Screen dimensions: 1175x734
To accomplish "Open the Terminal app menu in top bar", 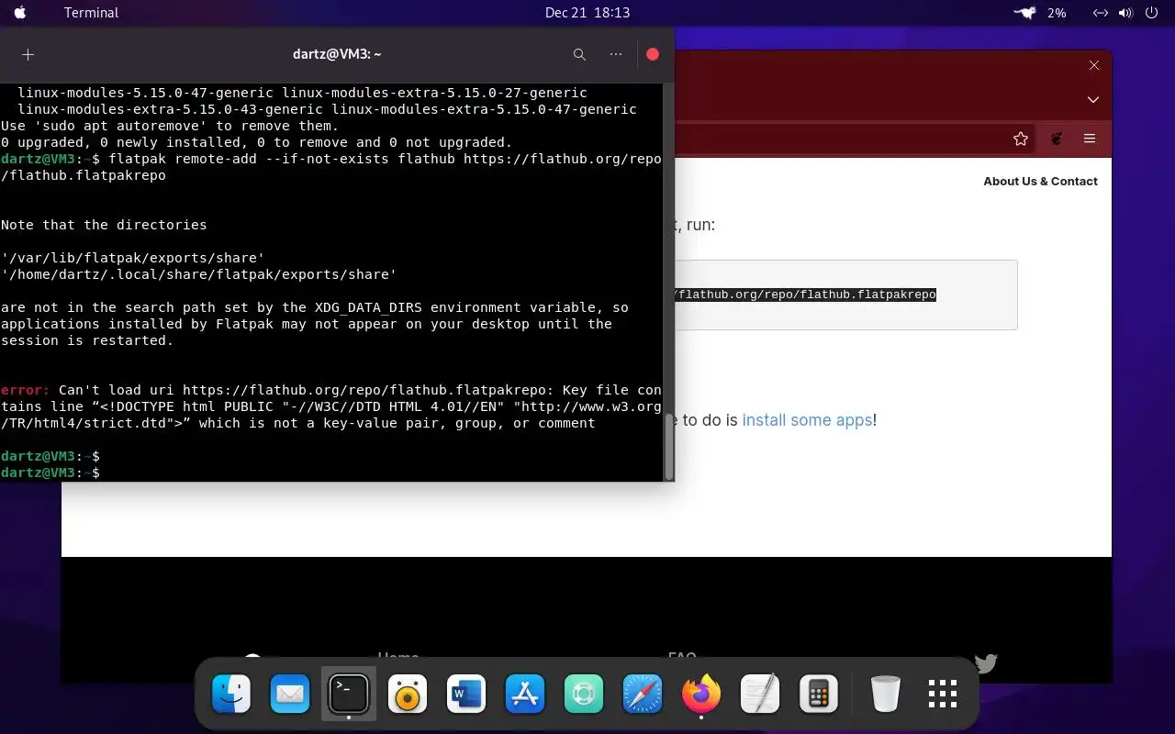I will coord(91,13).
